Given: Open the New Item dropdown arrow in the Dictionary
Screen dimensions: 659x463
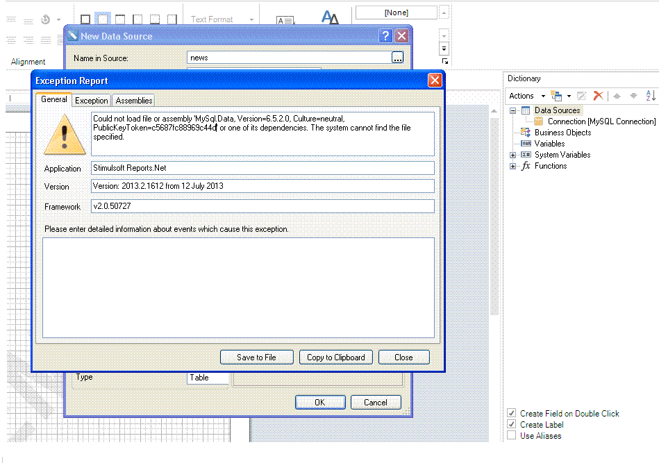Looking at the screenshot, I should [569, 96].
